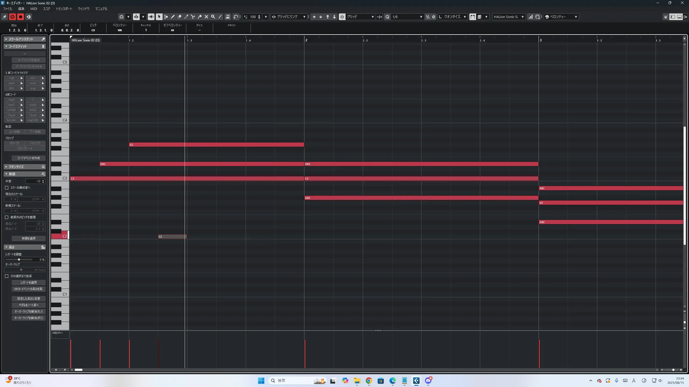Click the レガートを調整 slider handle
This screenshot has width=689, height=387.
pyautogui.click(x=19, y=260)
